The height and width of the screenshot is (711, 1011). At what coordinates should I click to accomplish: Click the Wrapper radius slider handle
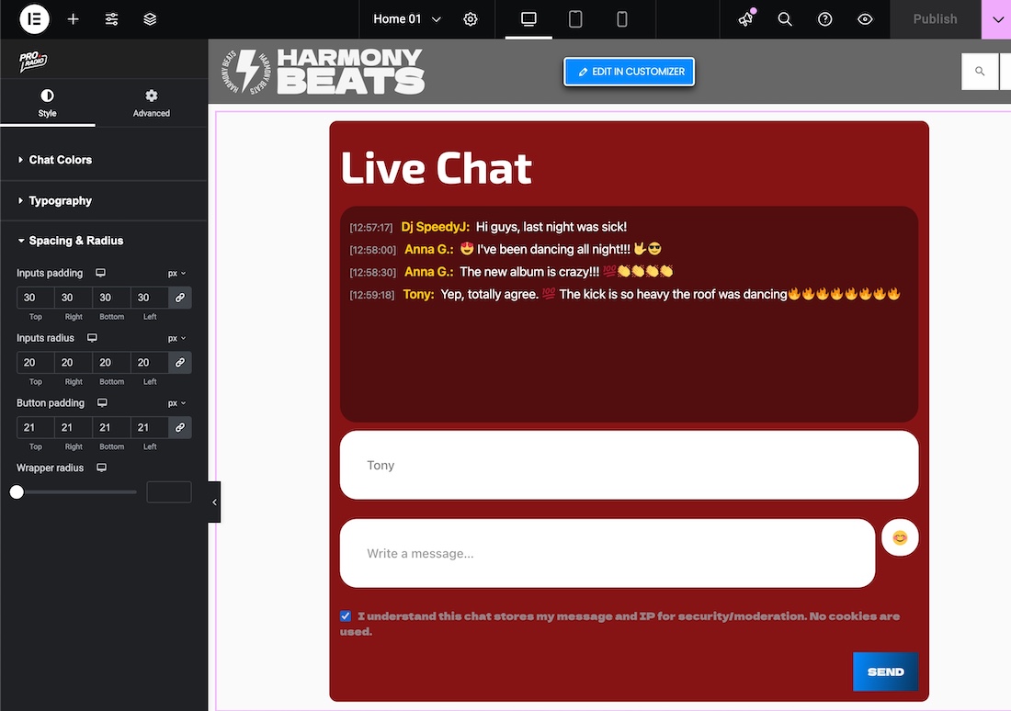17,492
